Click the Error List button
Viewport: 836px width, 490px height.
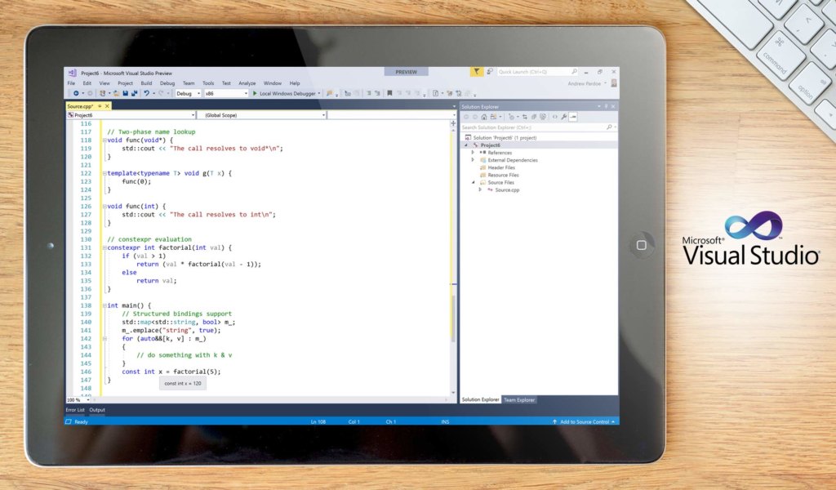[x=77, y=409]
